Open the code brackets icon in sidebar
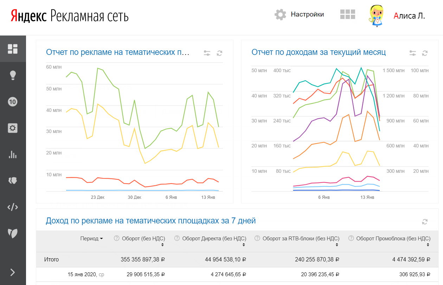The width and height of the screenshot is (443, 285). [13, 207]
